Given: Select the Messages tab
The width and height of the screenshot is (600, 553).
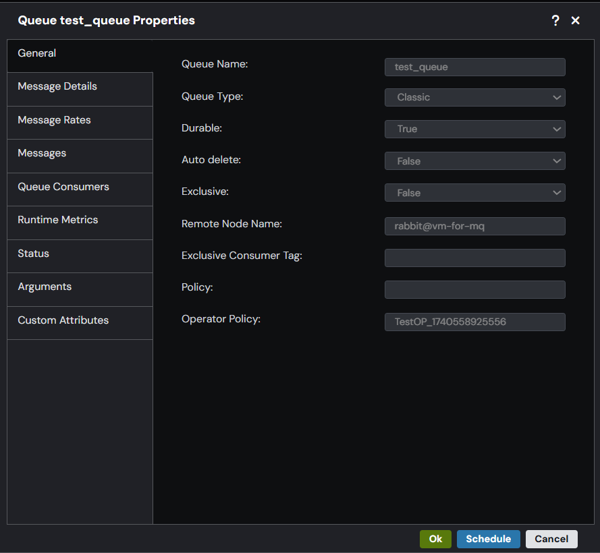Looking at the screenshot, I should tap(80, 153).
